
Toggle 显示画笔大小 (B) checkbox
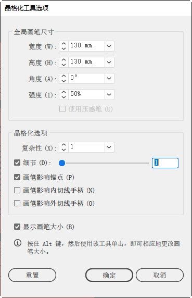pos(17,227)
